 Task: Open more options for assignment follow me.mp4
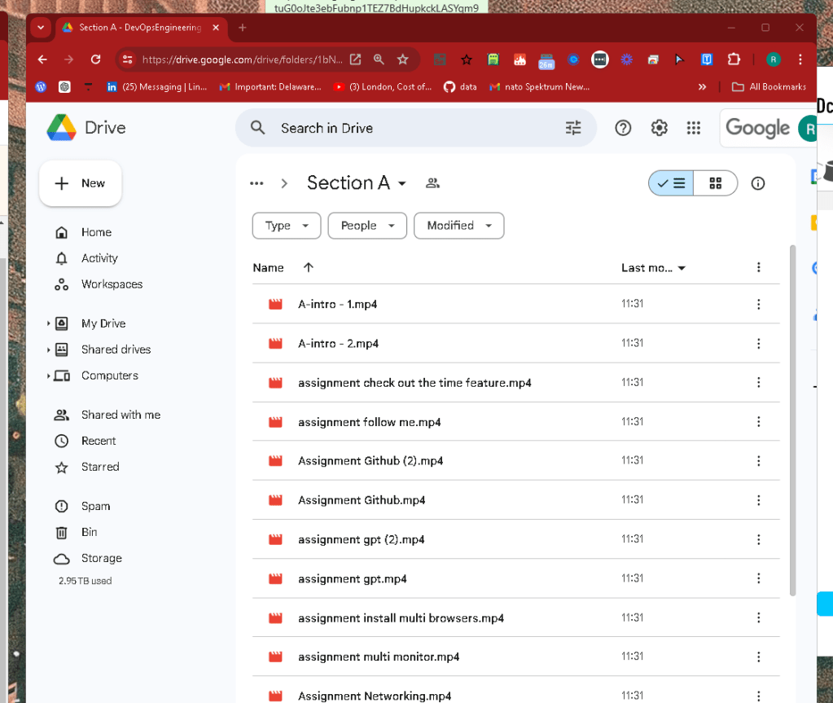(x=758, y=421)
